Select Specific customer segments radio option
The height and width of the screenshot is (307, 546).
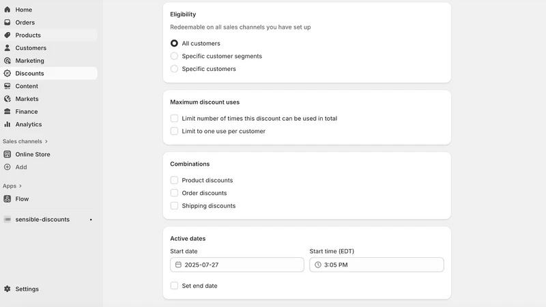click(x=174, y=56)
